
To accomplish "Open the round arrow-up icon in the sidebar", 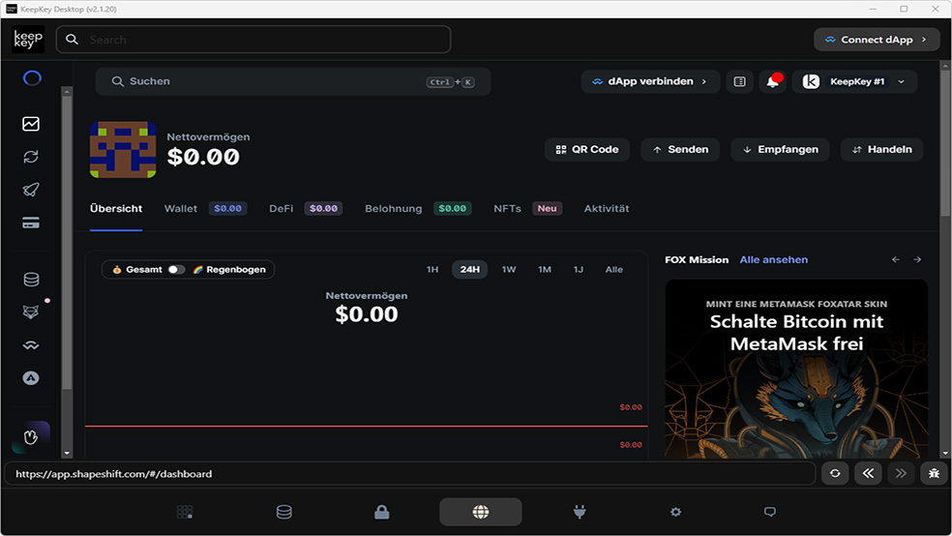I will pyautogui.click(x=31, y=378).
